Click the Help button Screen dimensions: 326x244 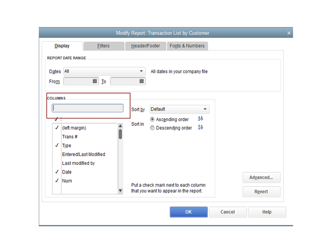[267, 212]
